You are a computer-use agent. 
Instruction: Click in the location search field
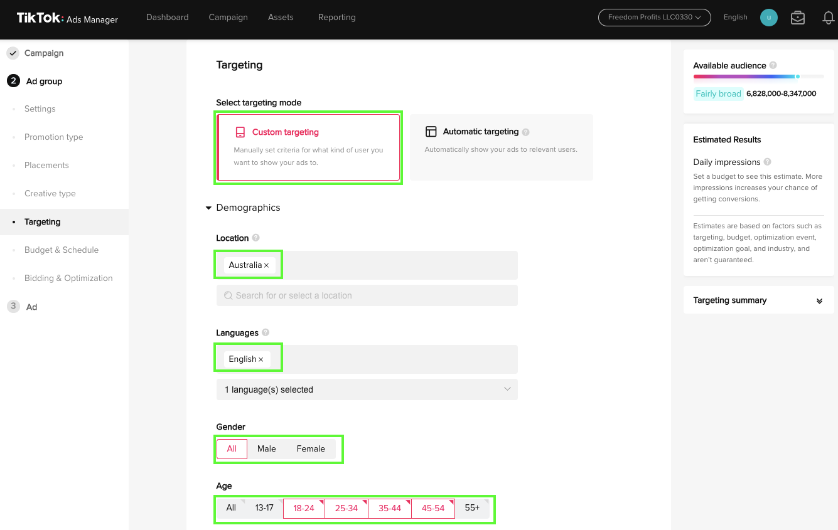367,295
